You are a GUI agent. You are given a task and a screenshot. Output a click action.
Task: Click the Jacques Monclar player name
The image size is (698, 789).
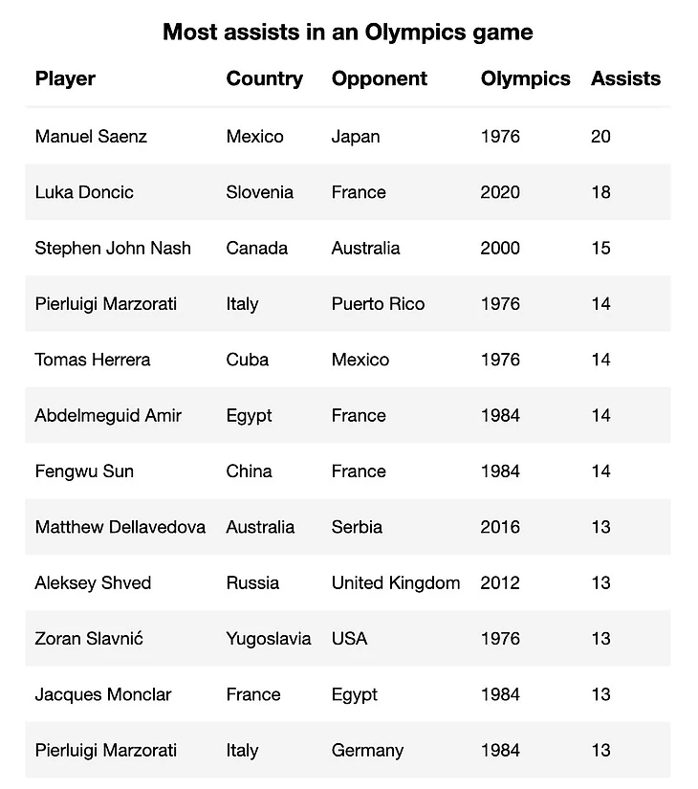(103, 694)
